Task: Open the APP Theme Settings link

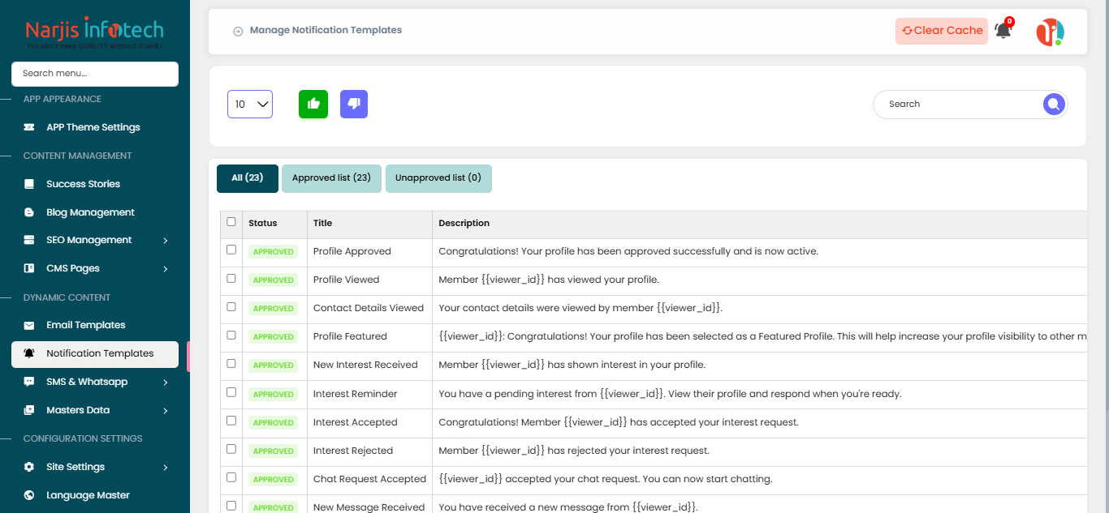Action: pyautogui.click(x=93, y=127)
